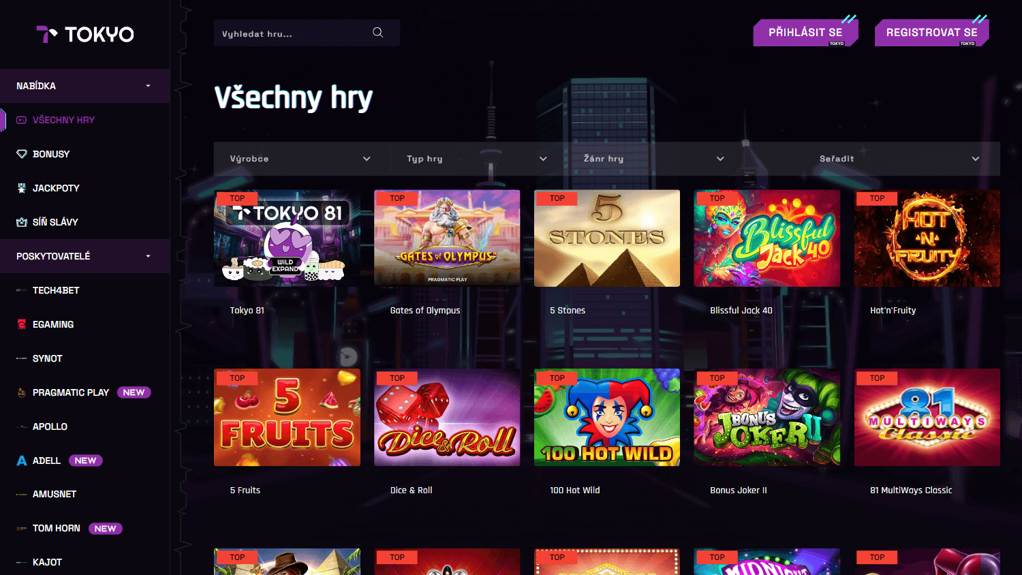Click the Registrovat se button
Viewport: 1022px width, 575px height.
(931, 33)
